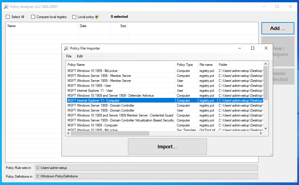Select Domain Controller Computer policy row

click(x=165, y=105)
